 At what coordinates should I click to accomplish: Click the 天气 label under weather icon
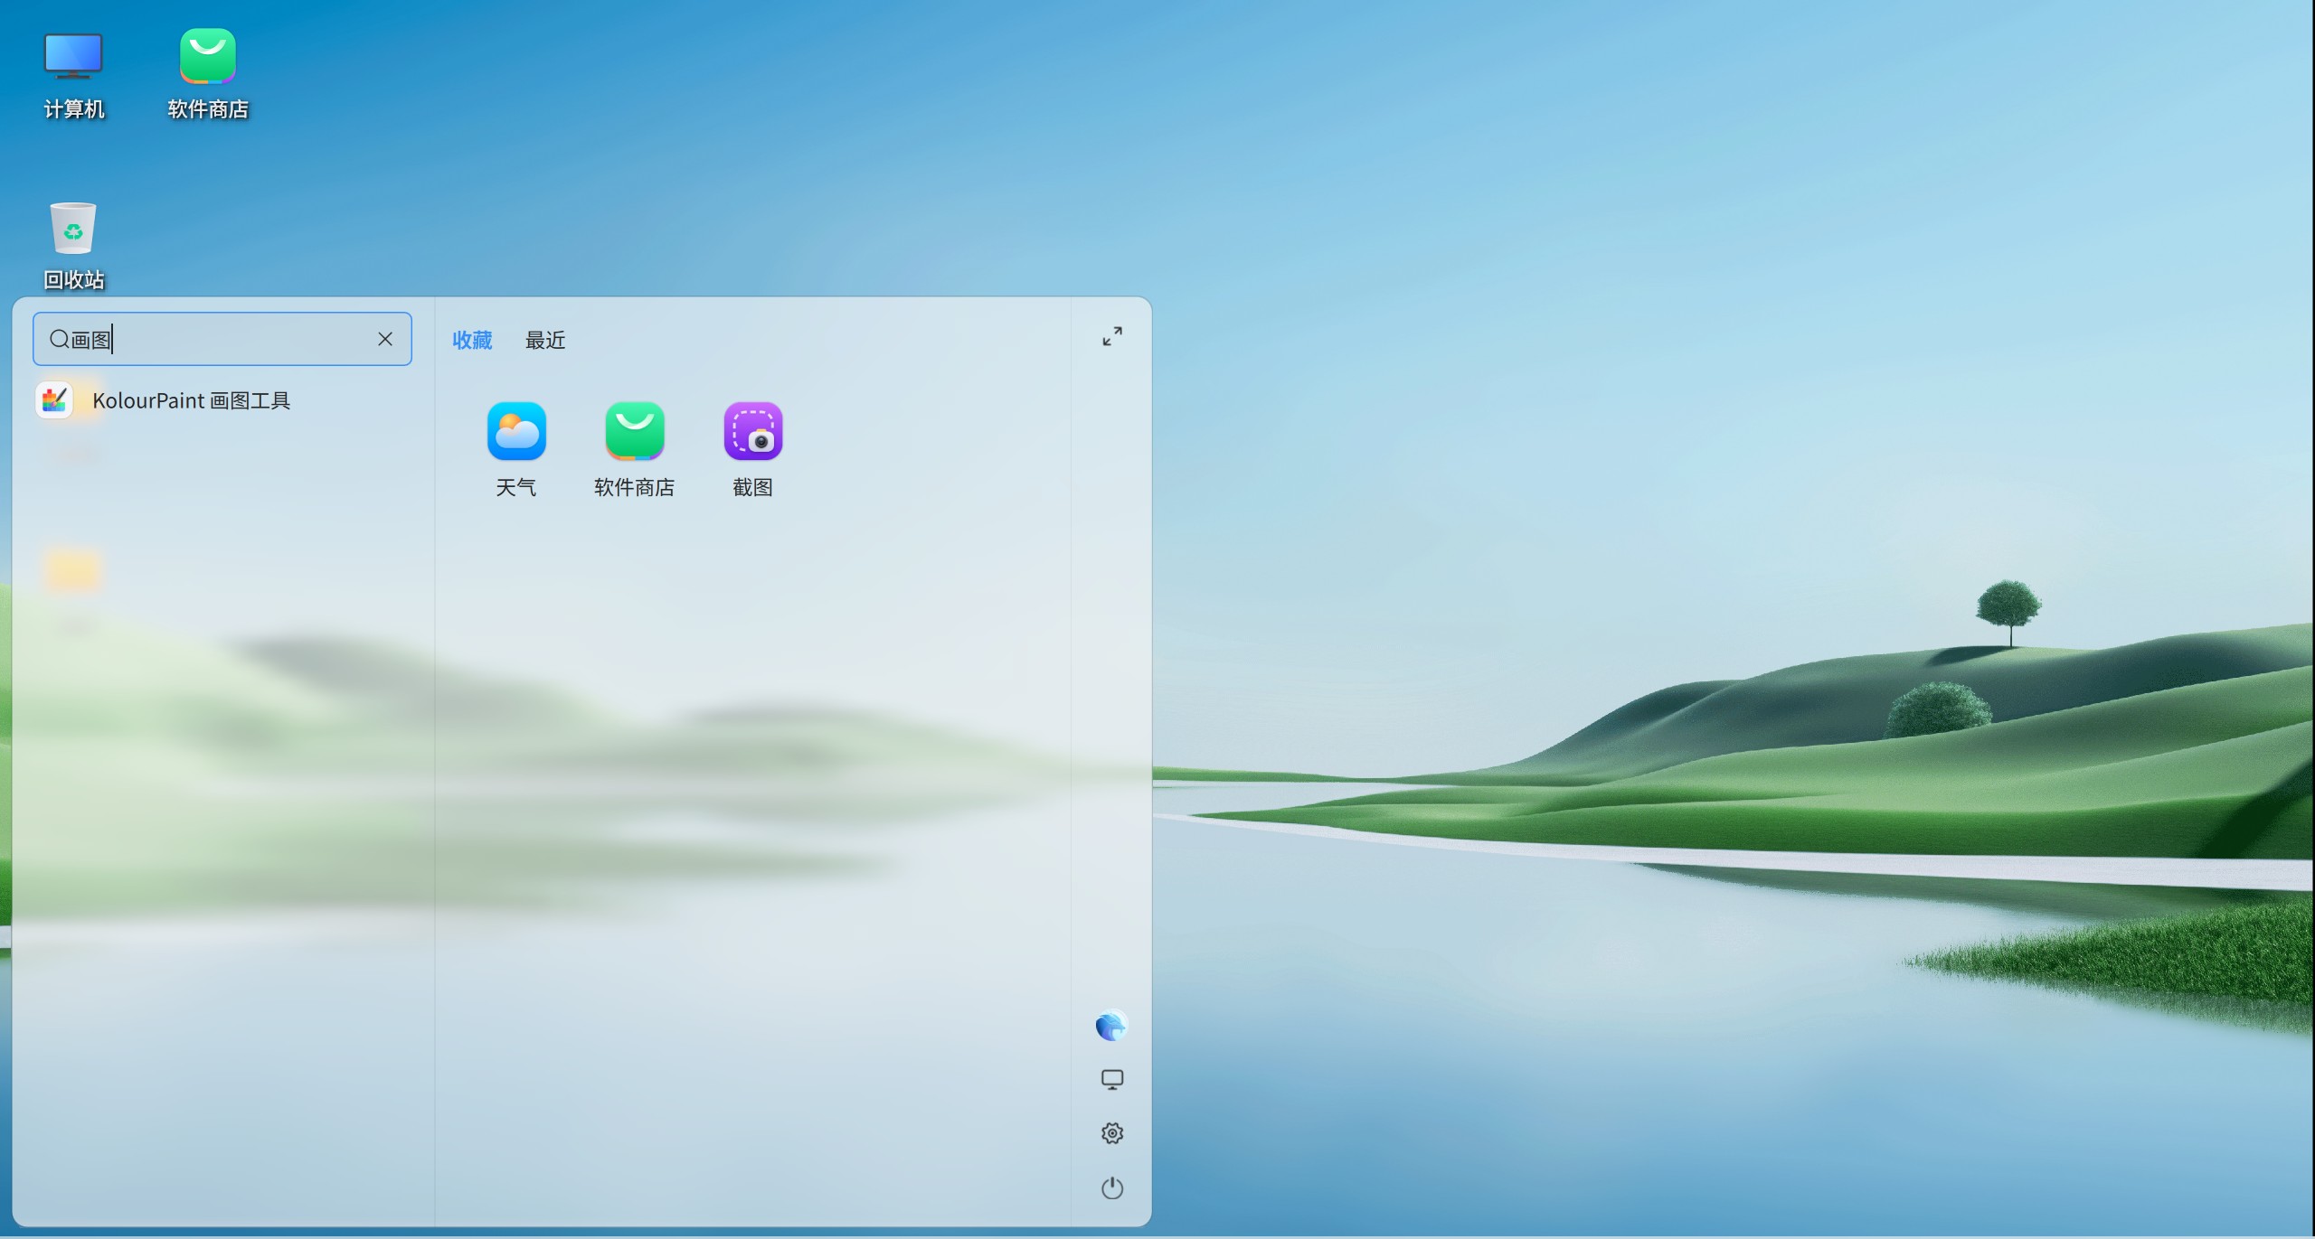(x=516, y=488)
